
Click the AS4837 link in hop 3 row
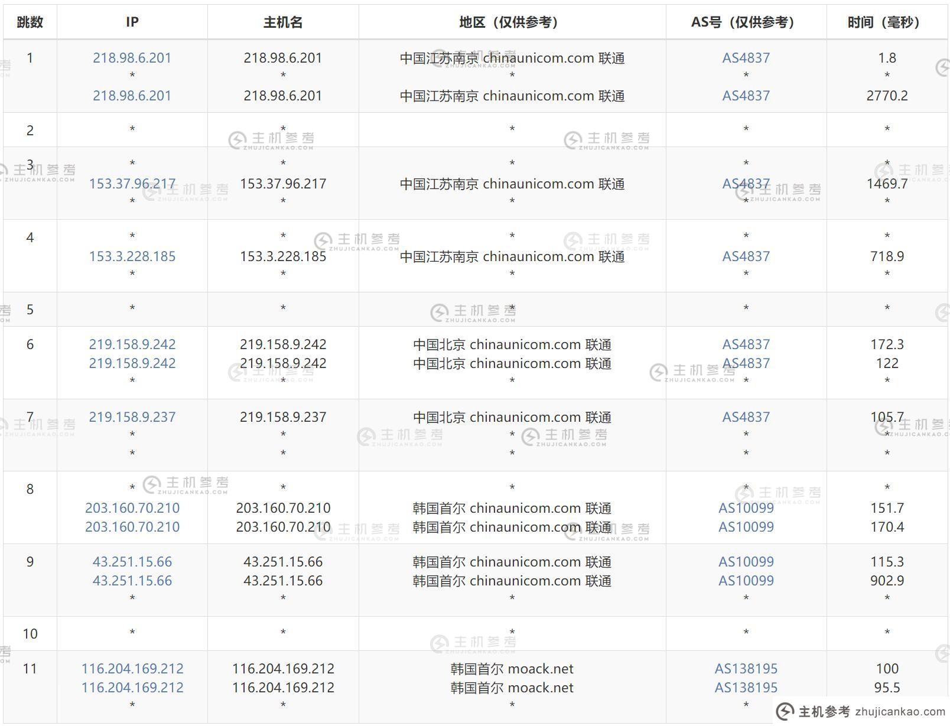click(746, 184)
